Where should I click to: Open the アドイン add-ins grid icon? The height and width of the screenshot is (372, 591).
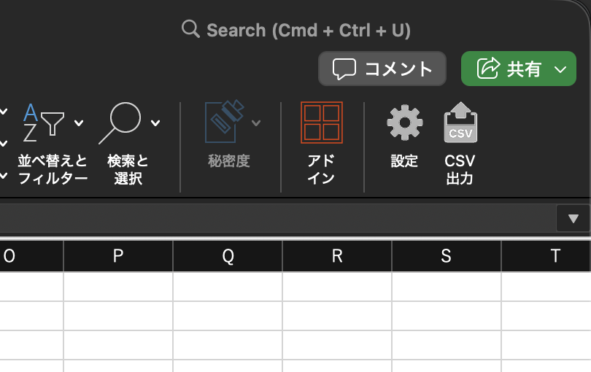(x=321, y=123)
